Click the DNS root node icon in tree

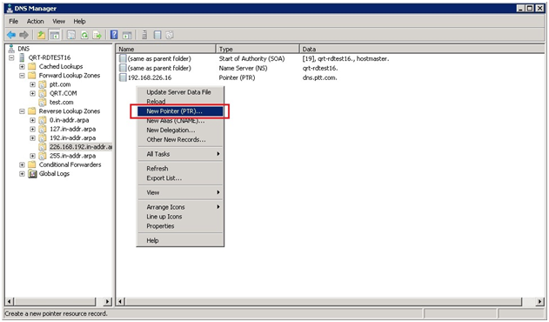(11, 49)
